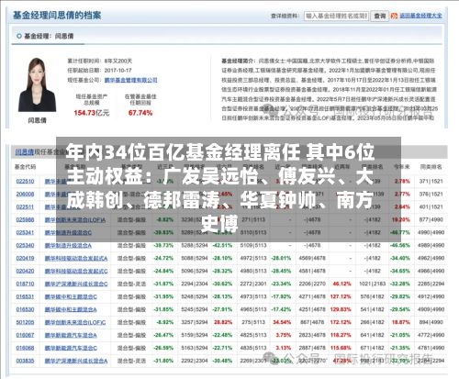Viewport: 459px width, 379px height.
Task: Click the fund manager name search field
Action: pyautogui.click(x=336, y=16)
